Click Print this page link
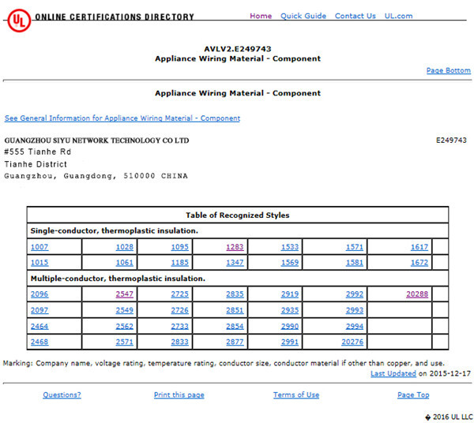The height and width of the screenshot is (423, 474). 179,395
